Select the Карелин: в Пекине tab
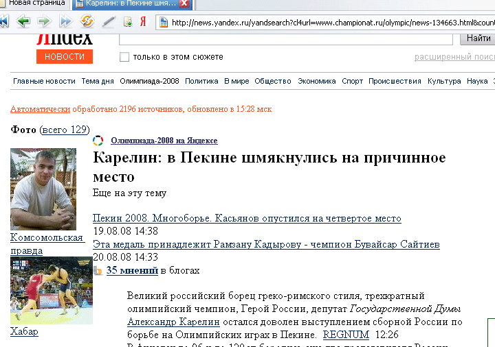Viewport: 495px width, 347px height. pos(131,3)
